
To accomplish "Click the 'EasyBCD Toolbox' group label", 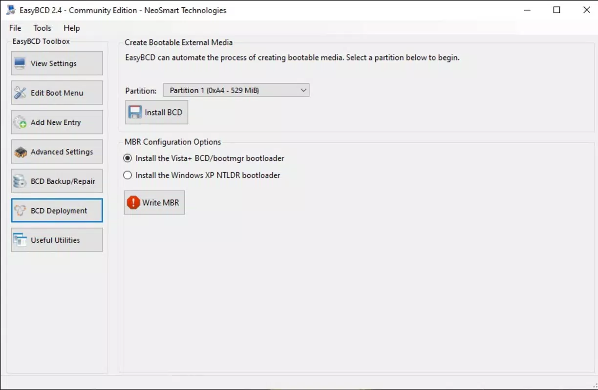I will 42,41.
